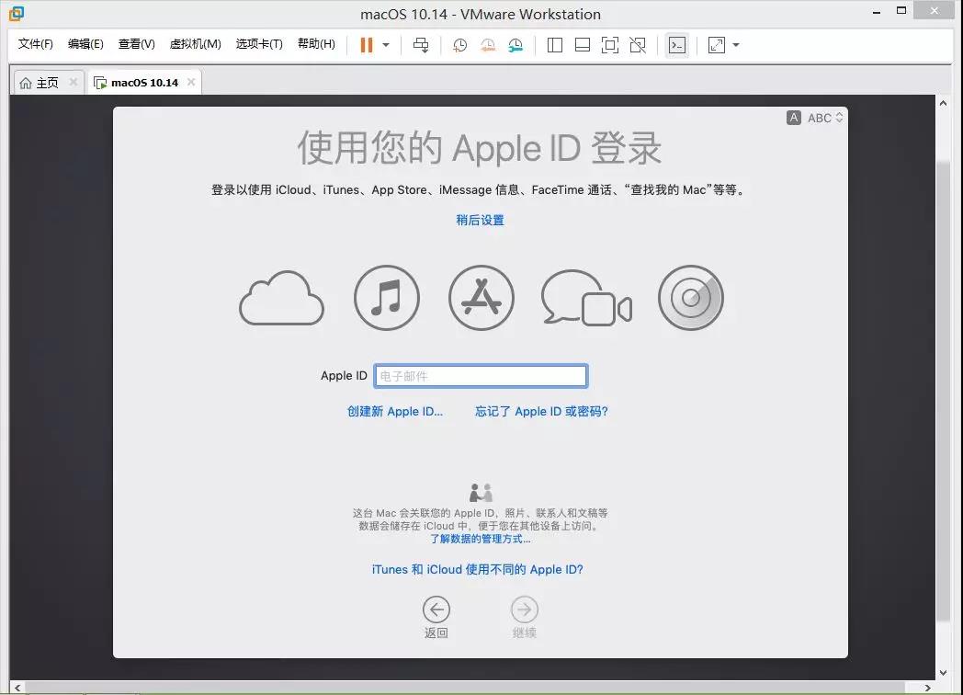963x695 pixels.
Task: Open the ABC input source selector
Action: 816,118
